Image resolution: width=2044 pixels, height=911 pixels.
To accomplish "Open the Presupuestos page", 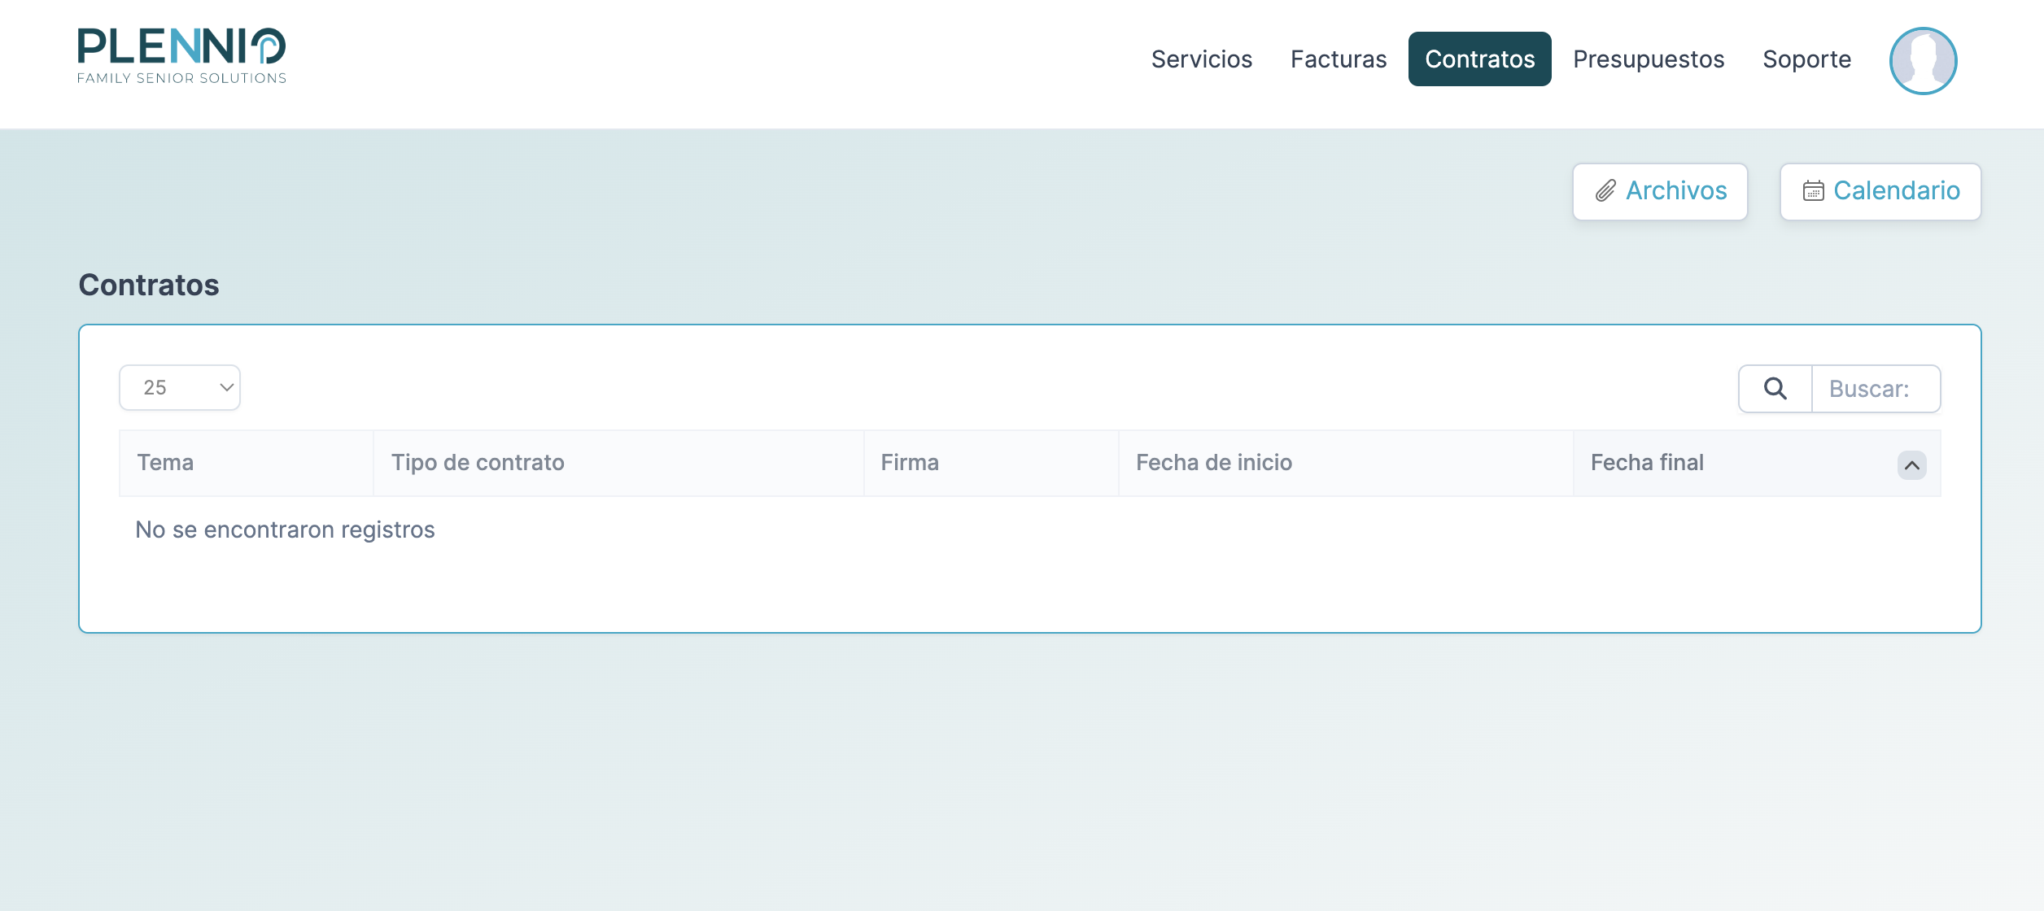I will click(x=1649, y=59).
